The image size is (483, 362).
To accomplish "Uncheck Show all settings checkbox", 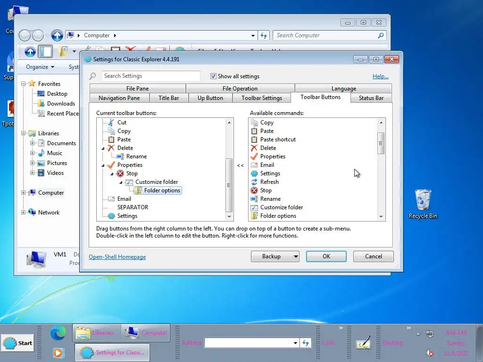I will point(213,76).
